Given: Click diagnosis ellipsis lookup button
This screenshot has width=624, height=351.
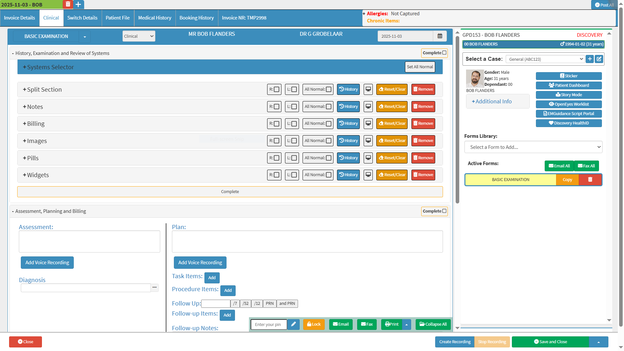Looking at the screenshot, I should click(x=155, y=287).
